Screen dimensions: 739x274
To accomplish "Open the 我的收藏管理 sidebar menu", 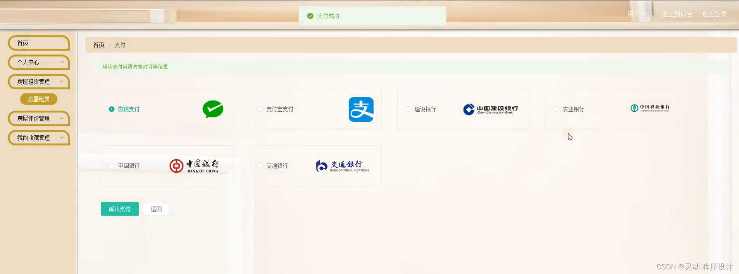I will pyautogui.click(x=39, y=138).
